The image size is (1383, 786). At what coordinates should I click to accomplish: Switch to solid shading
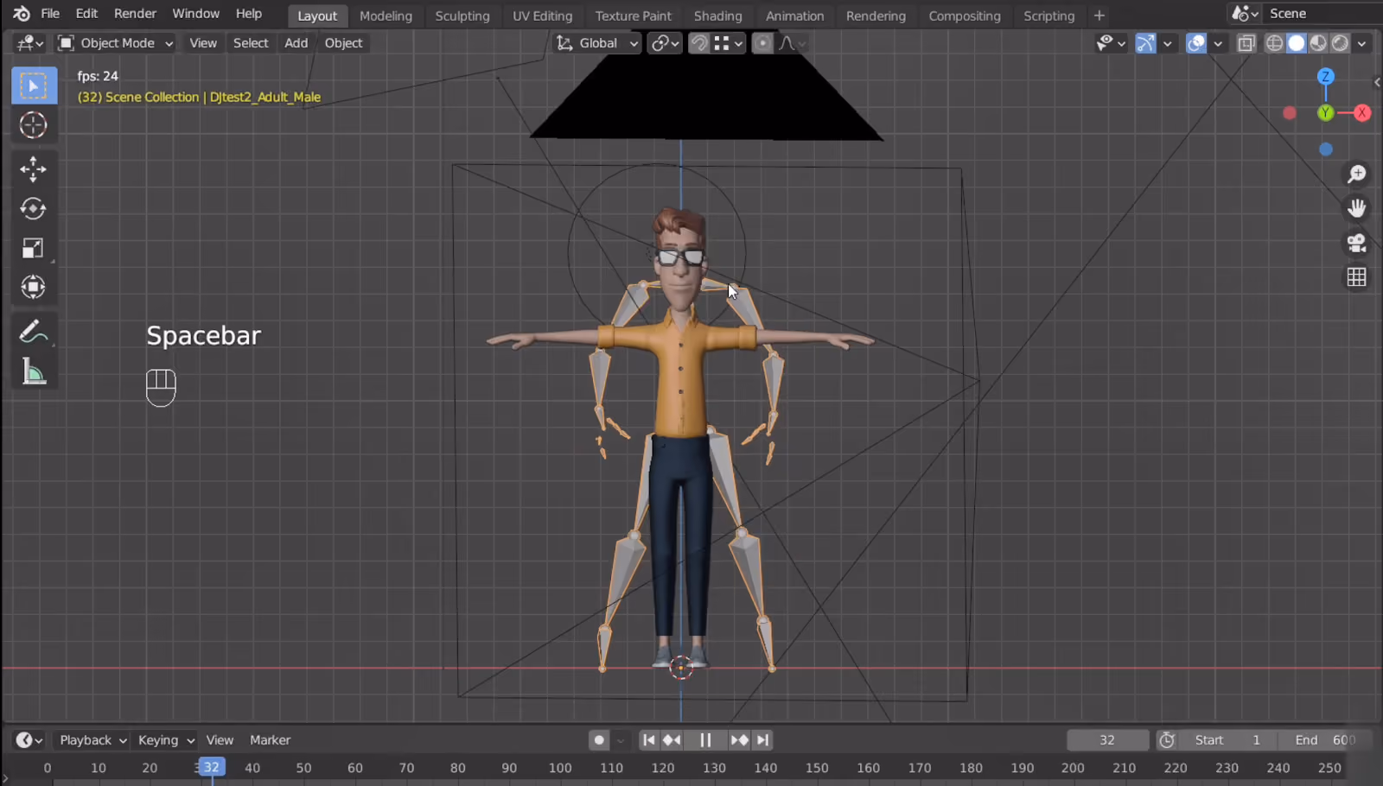1297,43
